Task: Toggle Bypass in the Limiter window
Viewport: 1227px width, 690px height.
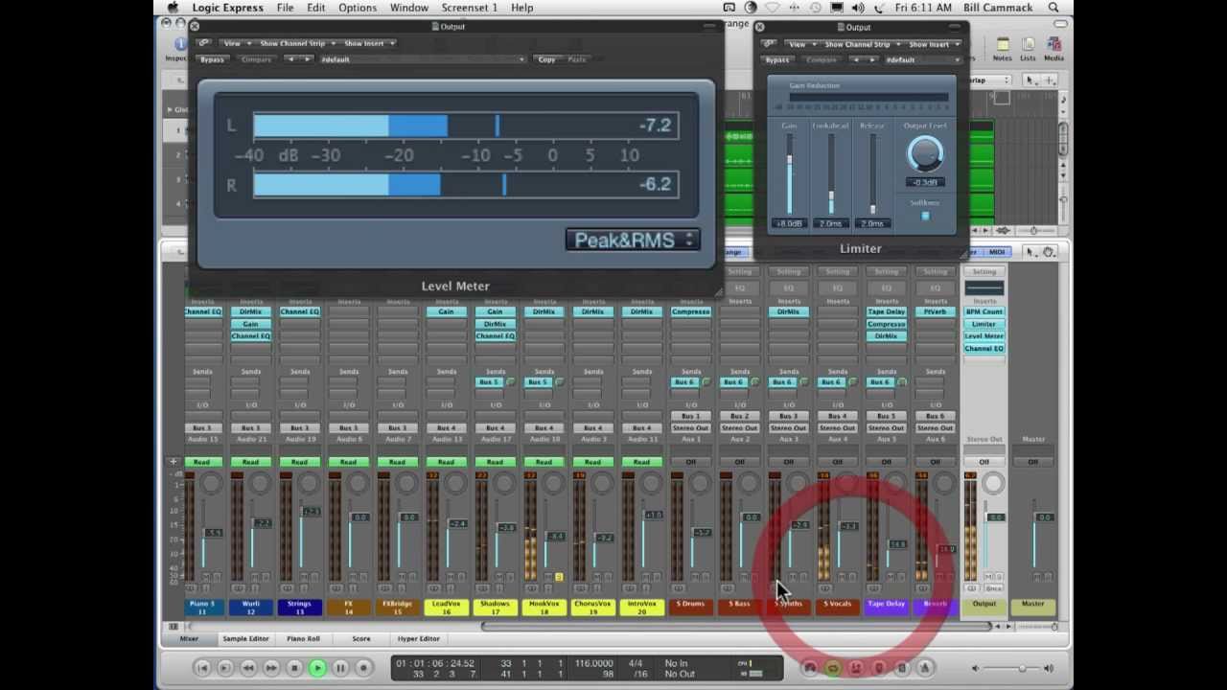Action: (x=776, y=60)
